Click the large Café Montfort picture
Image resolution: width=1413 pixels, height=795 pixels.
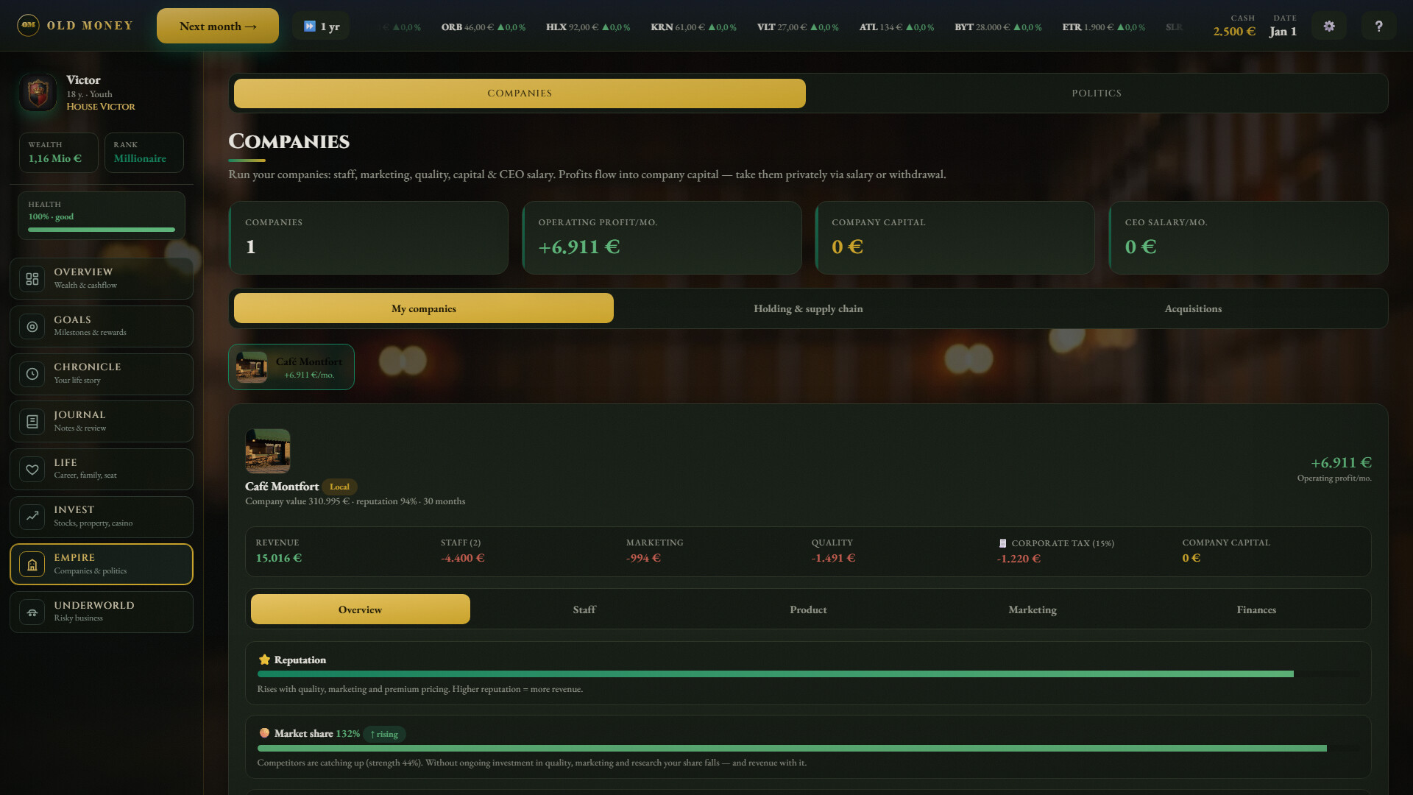(268, 451)
